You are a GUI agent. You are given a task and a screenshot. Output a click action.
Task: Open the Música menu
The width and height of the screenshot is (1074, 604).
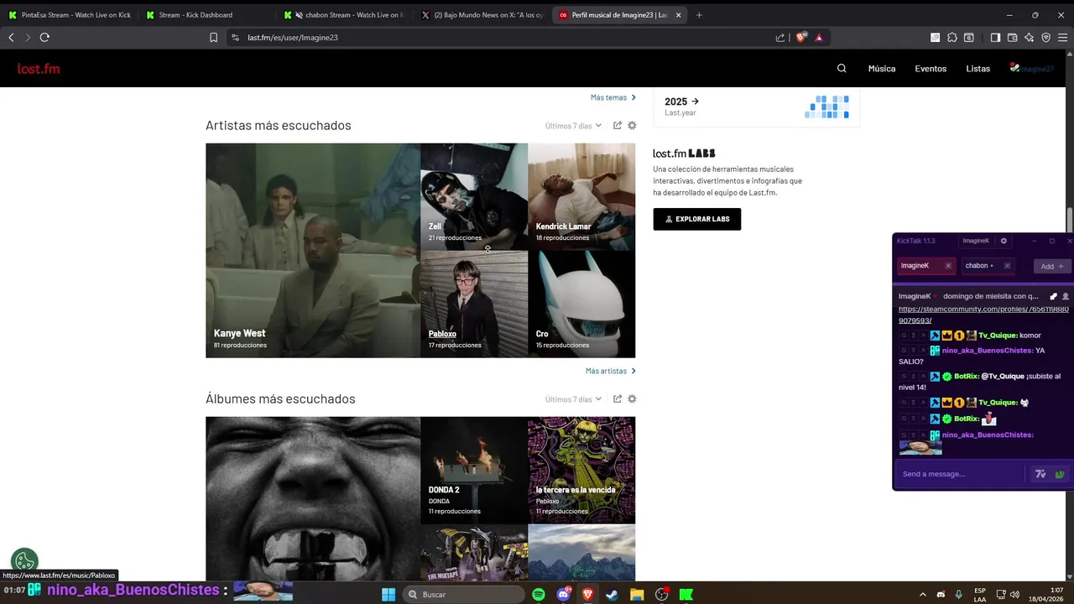(x=882, y=69)
